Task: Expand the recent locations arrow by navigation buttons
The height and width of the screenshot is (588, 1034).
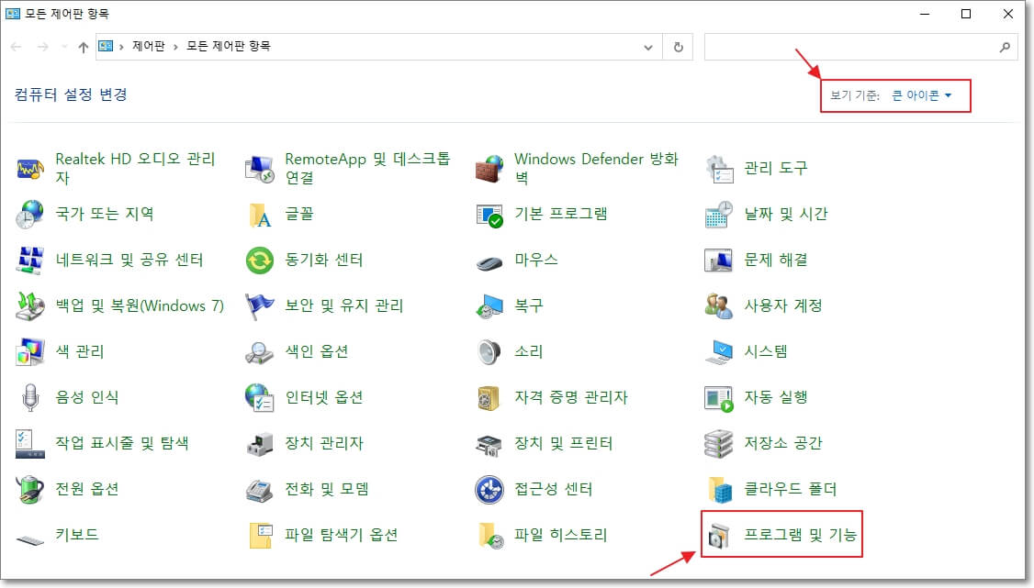Action: [x=64, y=47]
